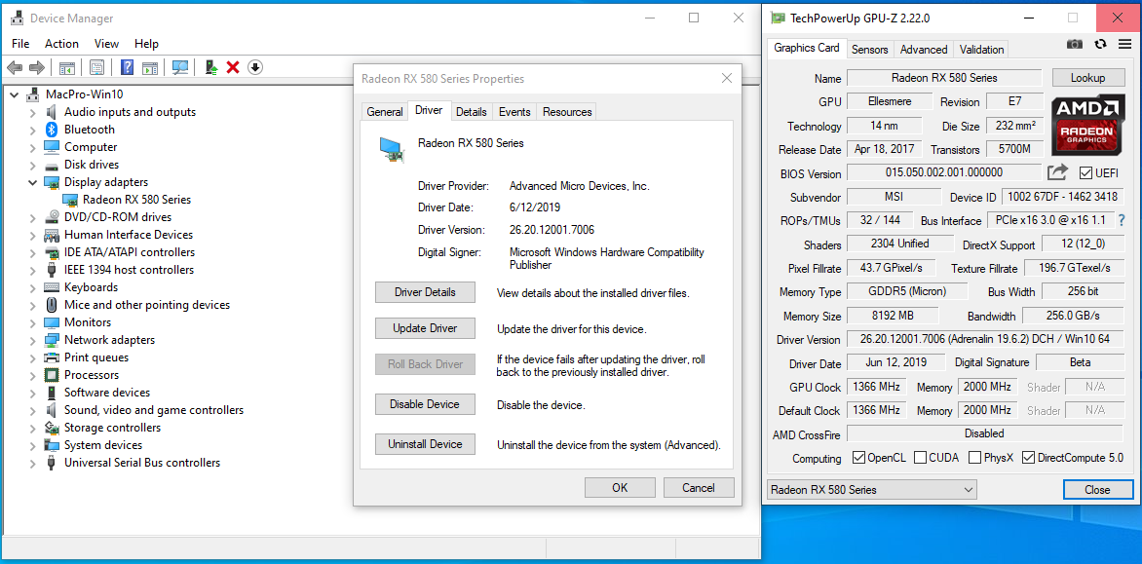The width and height of the screenshot is (1142, 564).
Task: Click the Back arrow in Device Manager toolbar
Action: pos(15,67)
